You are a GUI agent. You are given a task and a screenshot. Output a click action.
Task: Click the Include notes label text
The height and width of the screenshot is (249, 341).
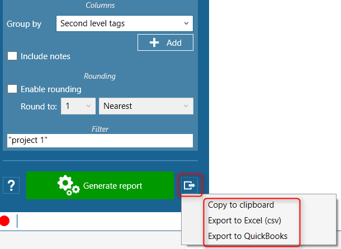(x=45, y=56)
